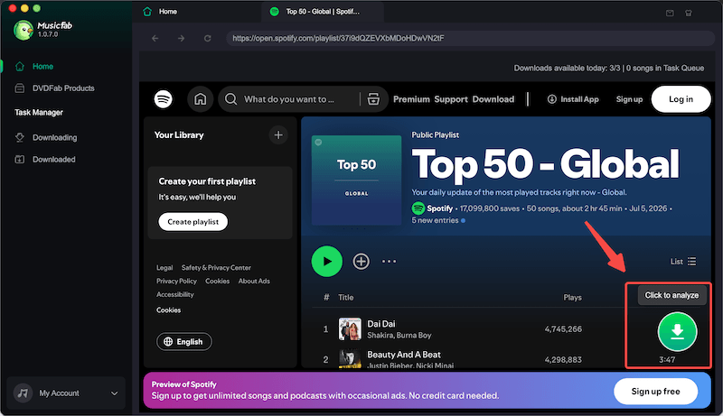Click the Spotify creator name under the title
723x416 pixels.
pos(439,208)
